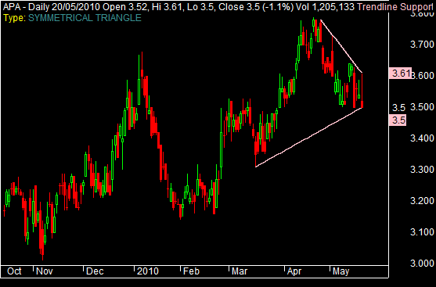The width and height of the screenshot is (436, 287).
Task: Click the 3.200 price axis label
Action: [x=422, y=200]
